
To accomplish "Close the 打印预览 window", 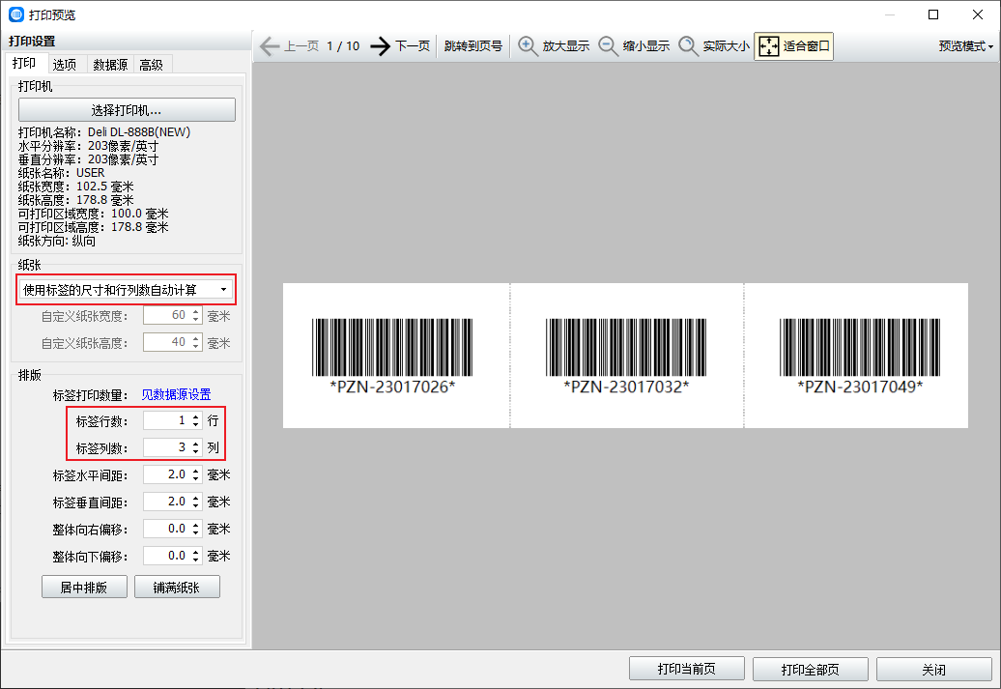I will click(x=978, y=14).
